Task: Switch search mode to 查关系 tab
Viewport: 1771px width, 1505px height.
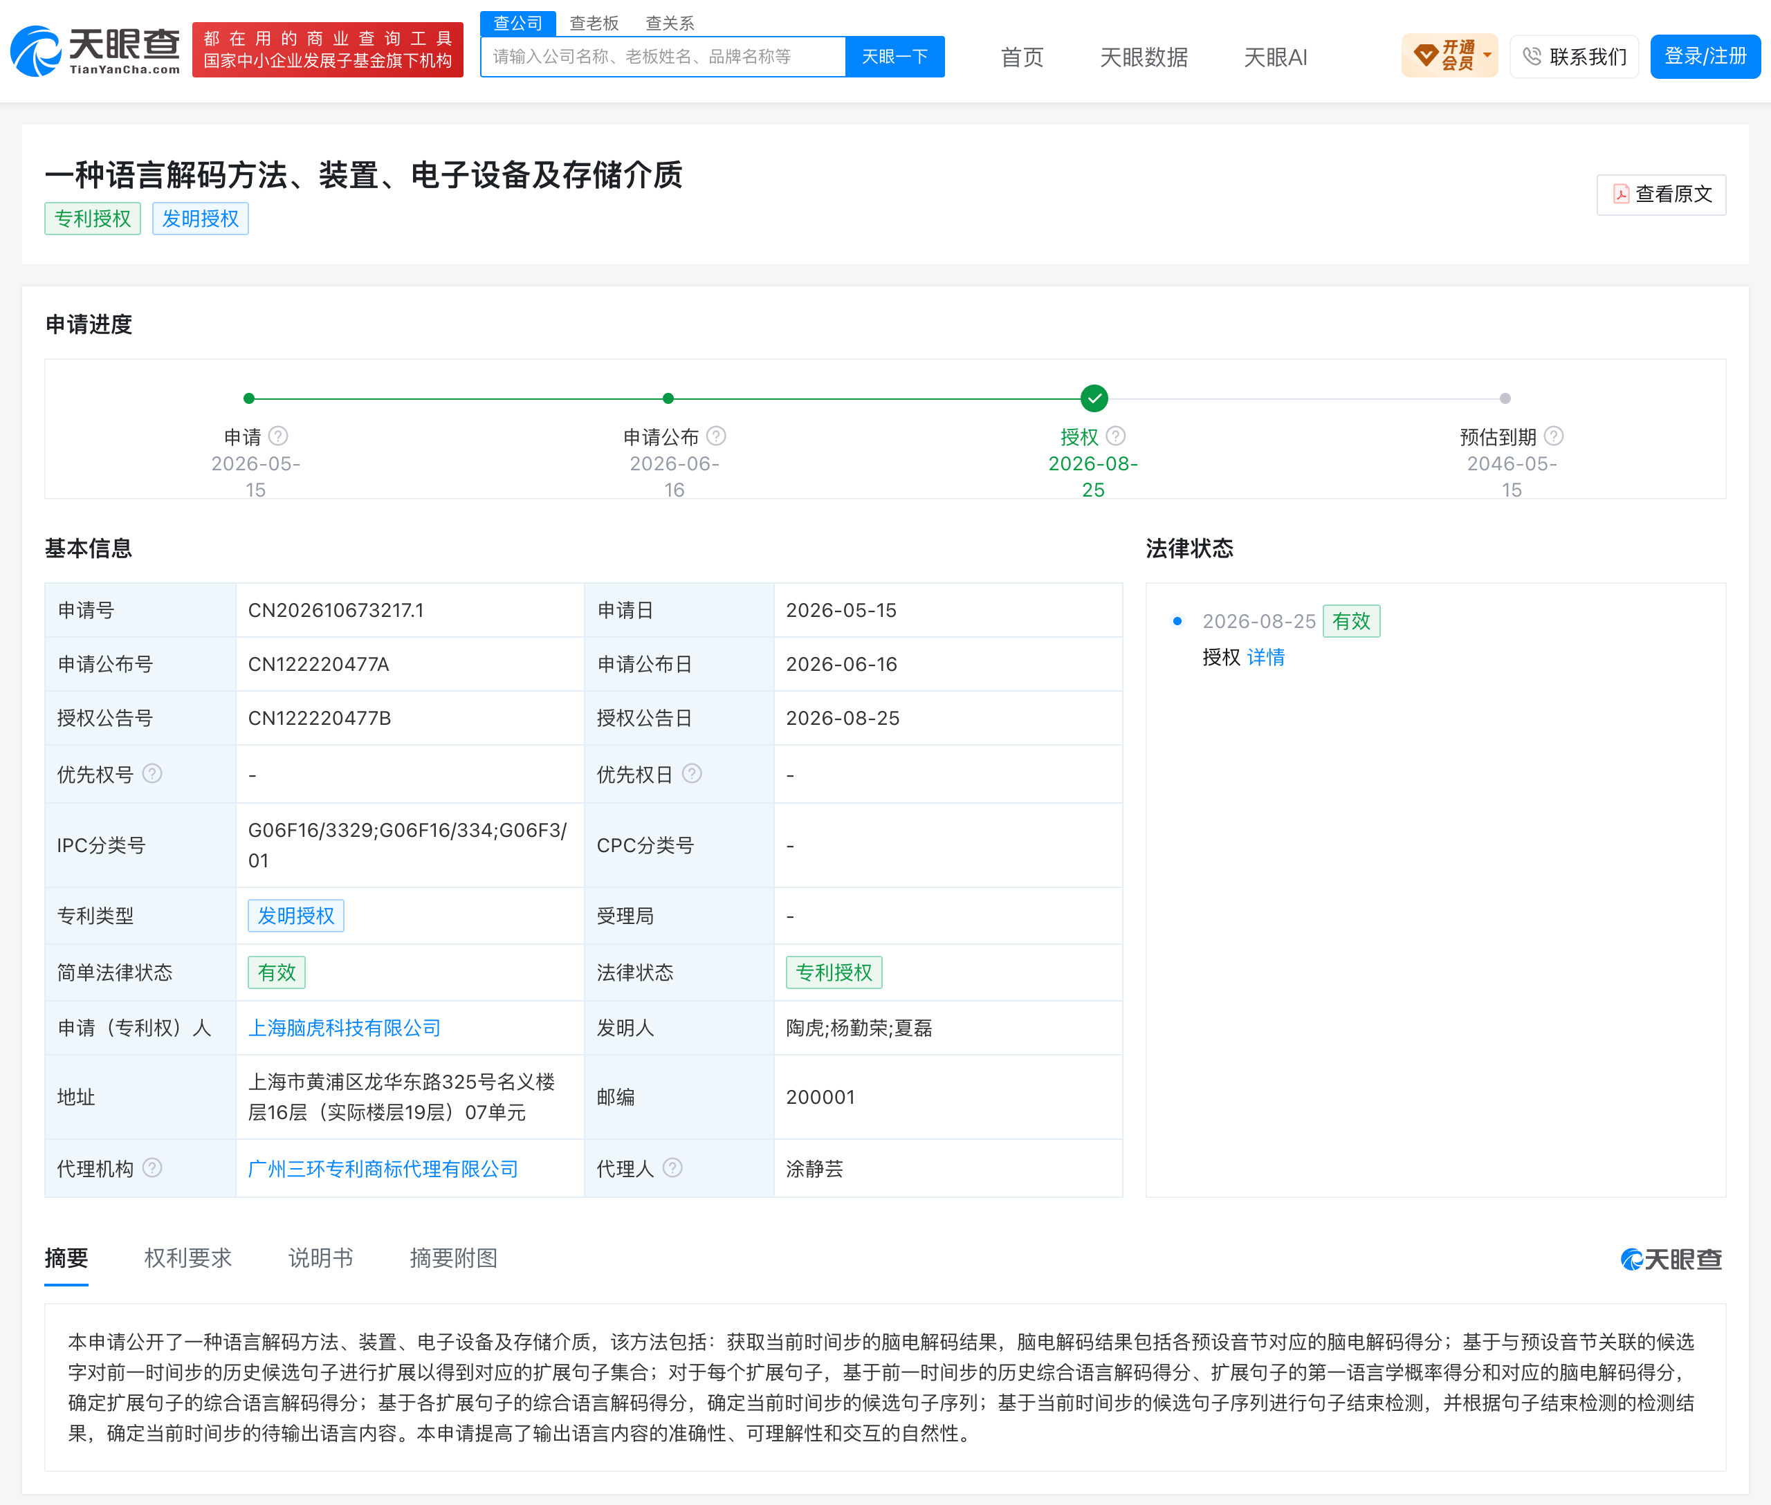Action: click(x=670, y=23)
